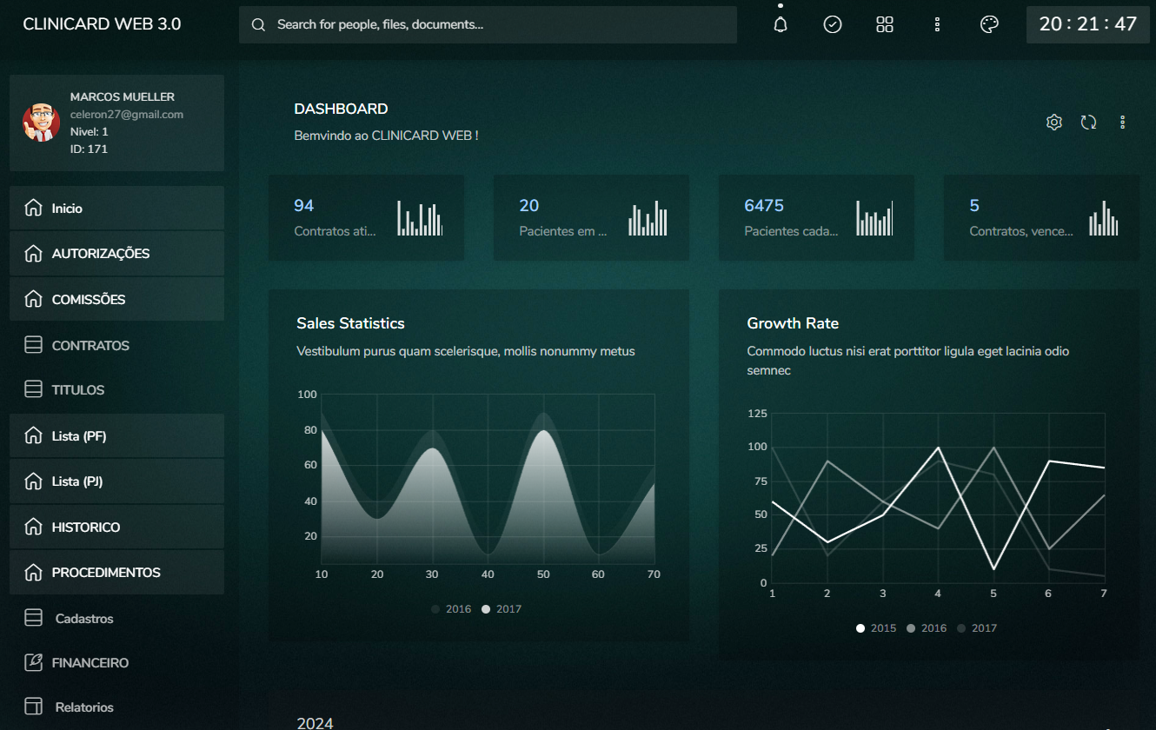Open the apps grid icon
Screen dimensions: 1156x730
point(885,24)
